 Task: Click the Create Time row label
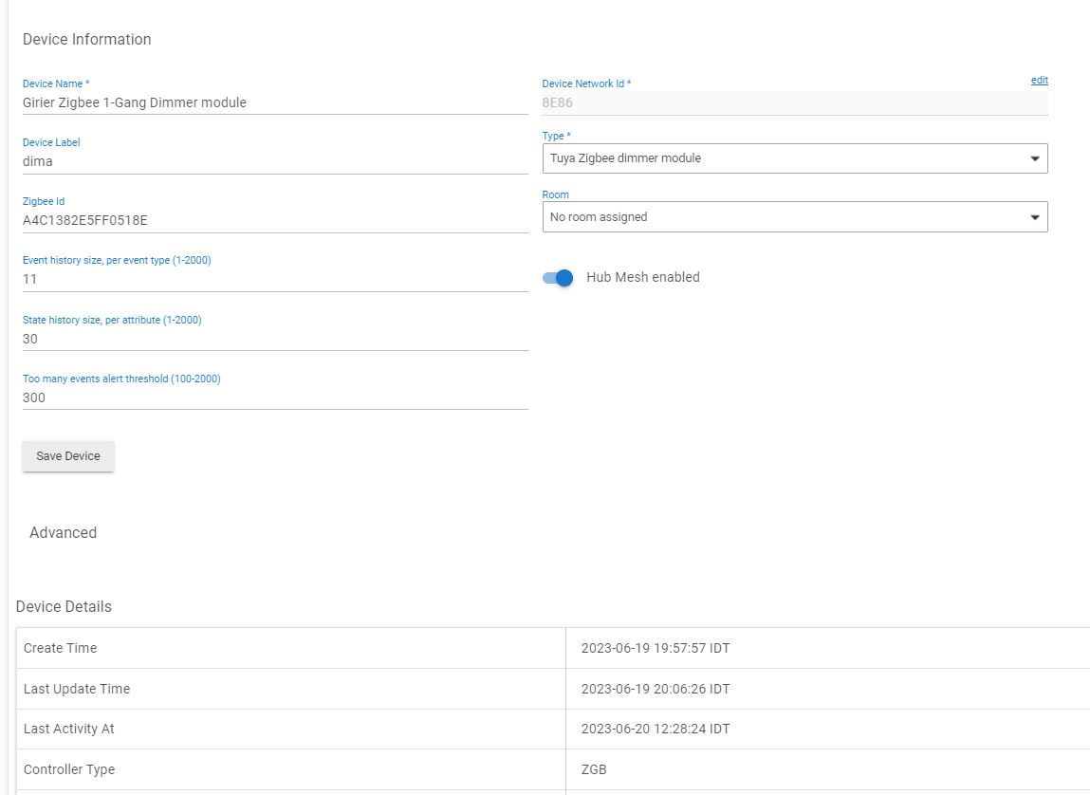click(61, 649)
